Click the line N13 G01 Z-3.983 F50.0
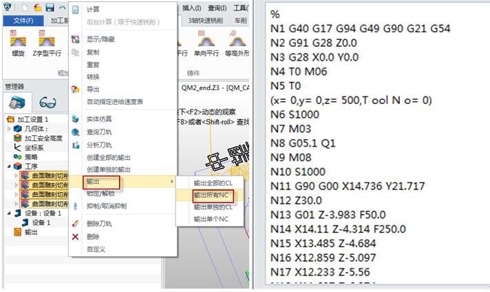This screenshot has width=490, height=292. [328, 215]
